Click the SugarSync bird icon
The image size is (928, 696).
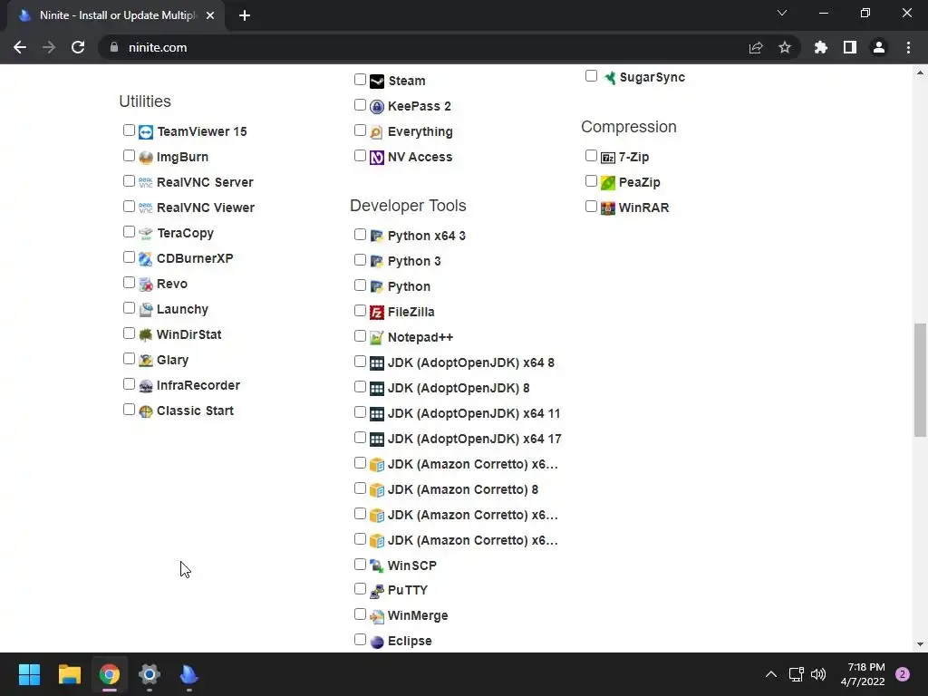coord(609,78)
